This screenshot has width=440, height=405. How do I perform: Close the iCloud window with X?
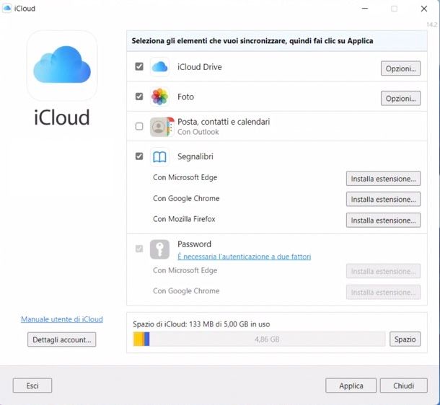tap(423, 9)
